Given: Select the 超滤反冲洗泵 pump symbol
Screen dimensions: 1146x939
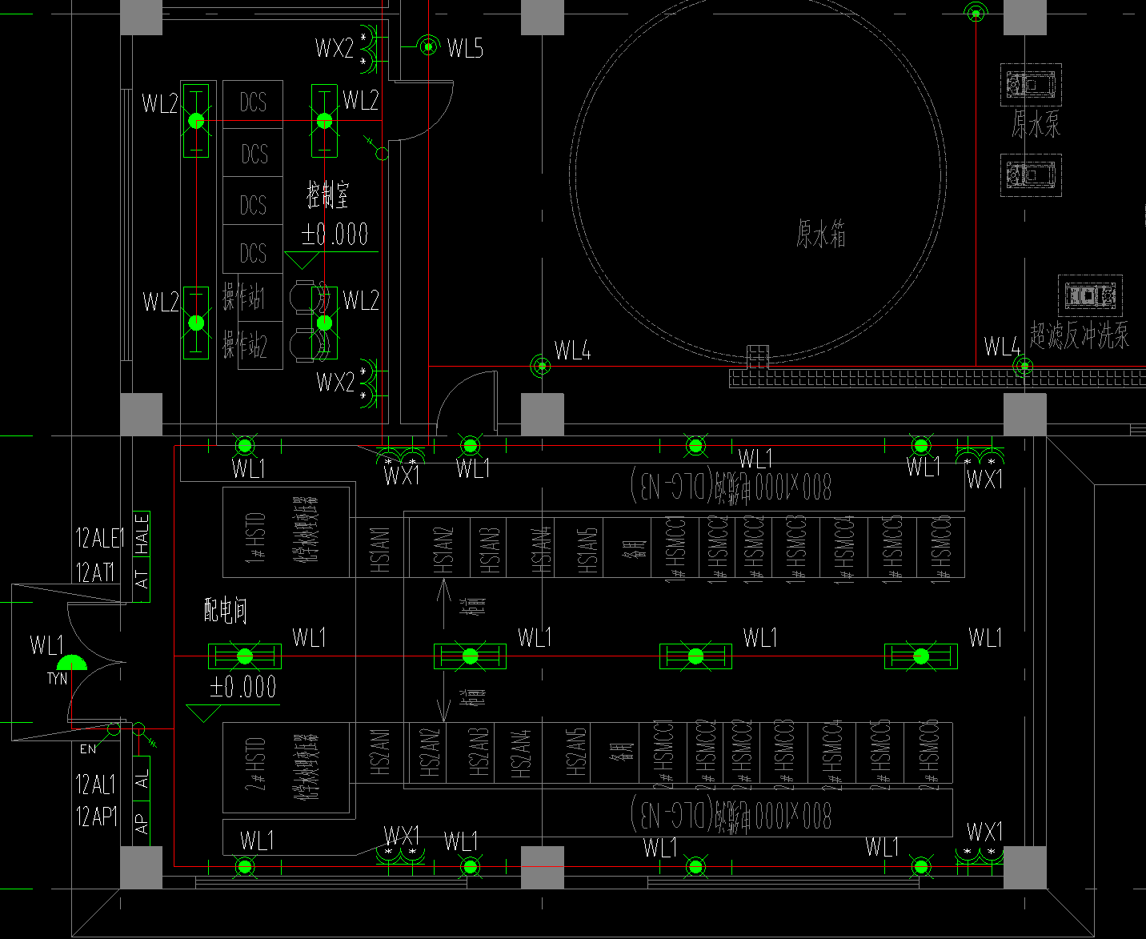Looking at the screenshot, I should tap(1091, 296).
